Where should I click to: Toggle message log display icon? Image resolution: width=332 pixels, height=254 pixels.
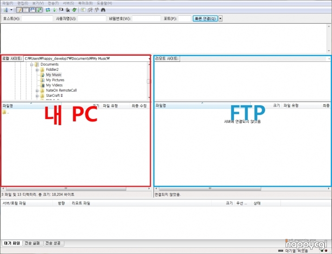tap(19, 10)
